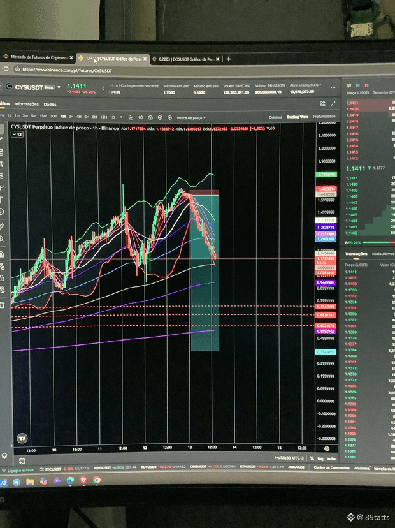Open Telegram from Windows taskbar
Screen dimensions: 395x528
[x=17, y=482]
